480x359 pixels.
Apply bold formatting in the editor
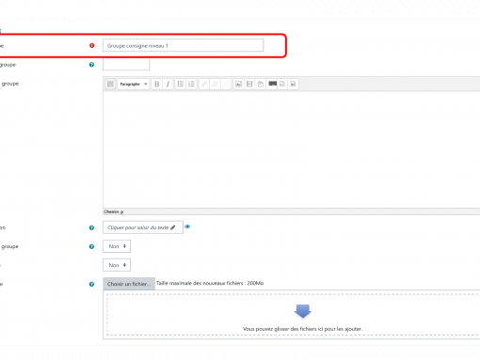[157, 84]
